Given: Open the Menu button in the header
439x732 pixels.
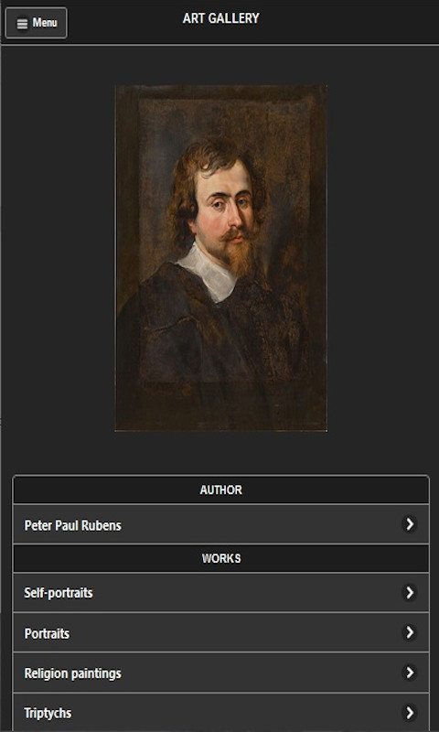Looking at the screenshot, I should coord(36,23).
